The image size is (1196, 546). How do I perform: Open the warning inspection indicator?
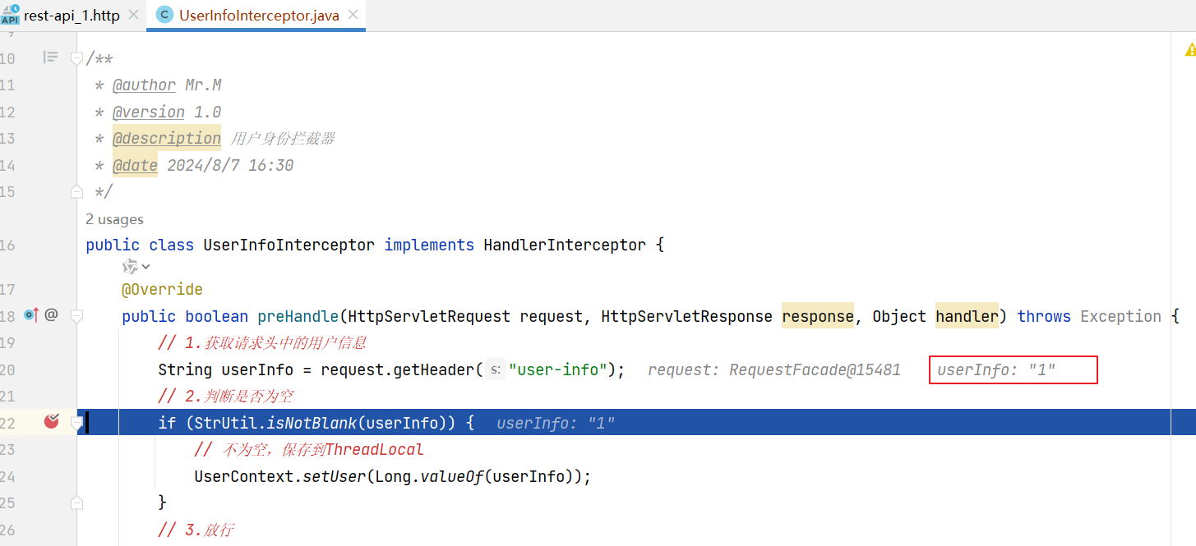coord(1189,50)
